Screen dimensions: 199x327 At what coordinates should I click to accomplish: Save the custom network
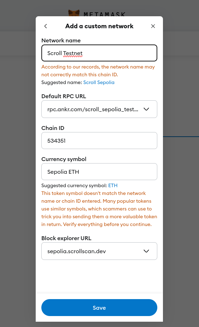(x=99, y=308)
